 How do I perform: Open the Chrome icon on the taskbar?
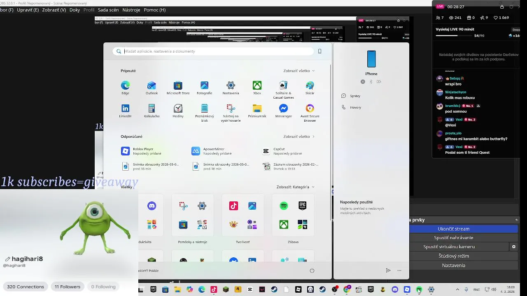click(347, 289)
